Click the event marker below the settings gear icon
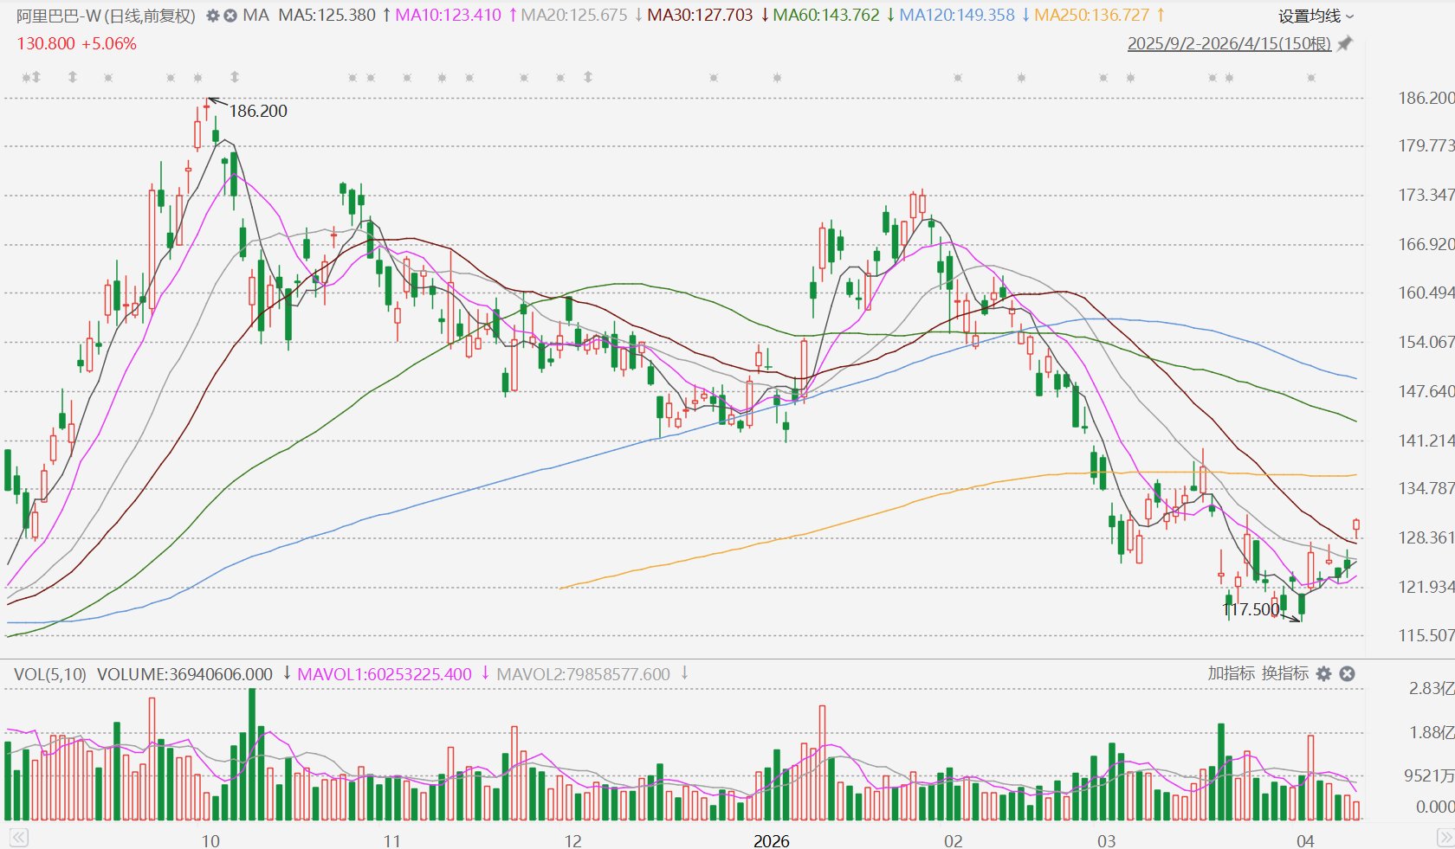The height and width of the screenshot is (849, 1455). 198,78
